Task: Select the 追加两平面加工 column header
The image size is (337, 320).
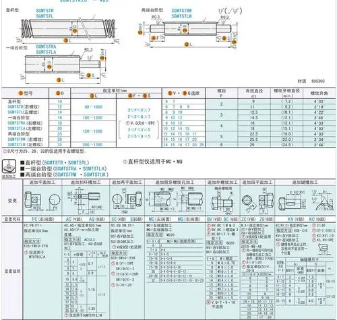Action: [x=127, y=182]
